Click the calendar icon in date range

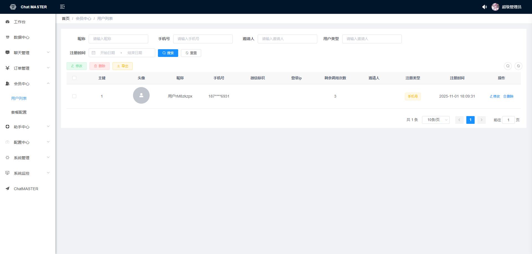coord(94,53)
